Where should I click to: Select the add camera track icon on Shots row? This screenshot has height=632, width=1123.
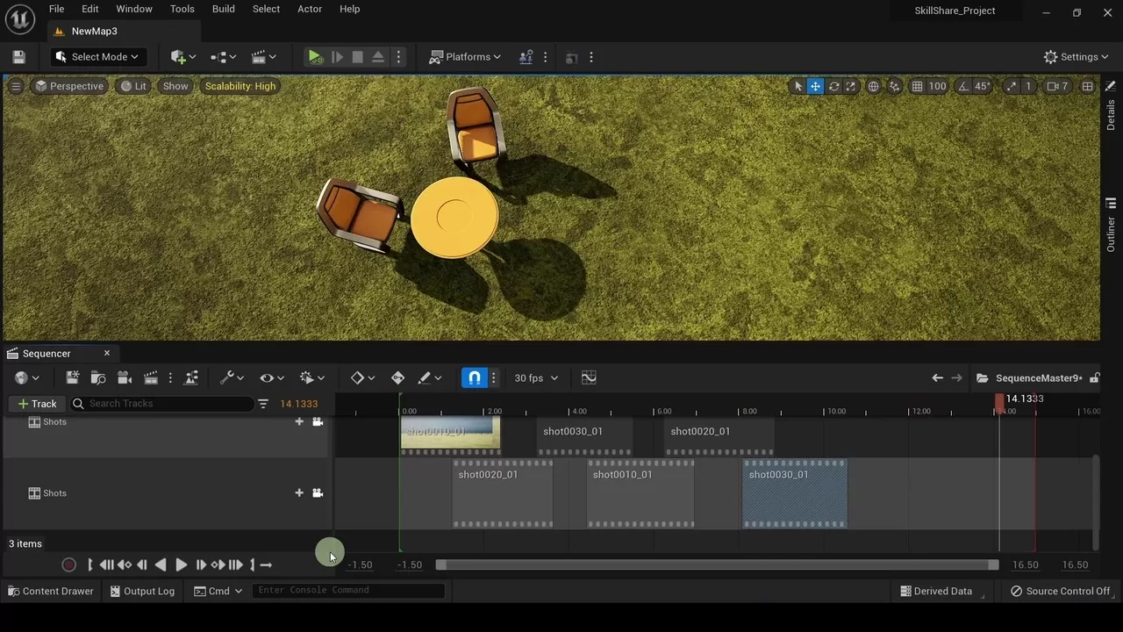[317, 421]
